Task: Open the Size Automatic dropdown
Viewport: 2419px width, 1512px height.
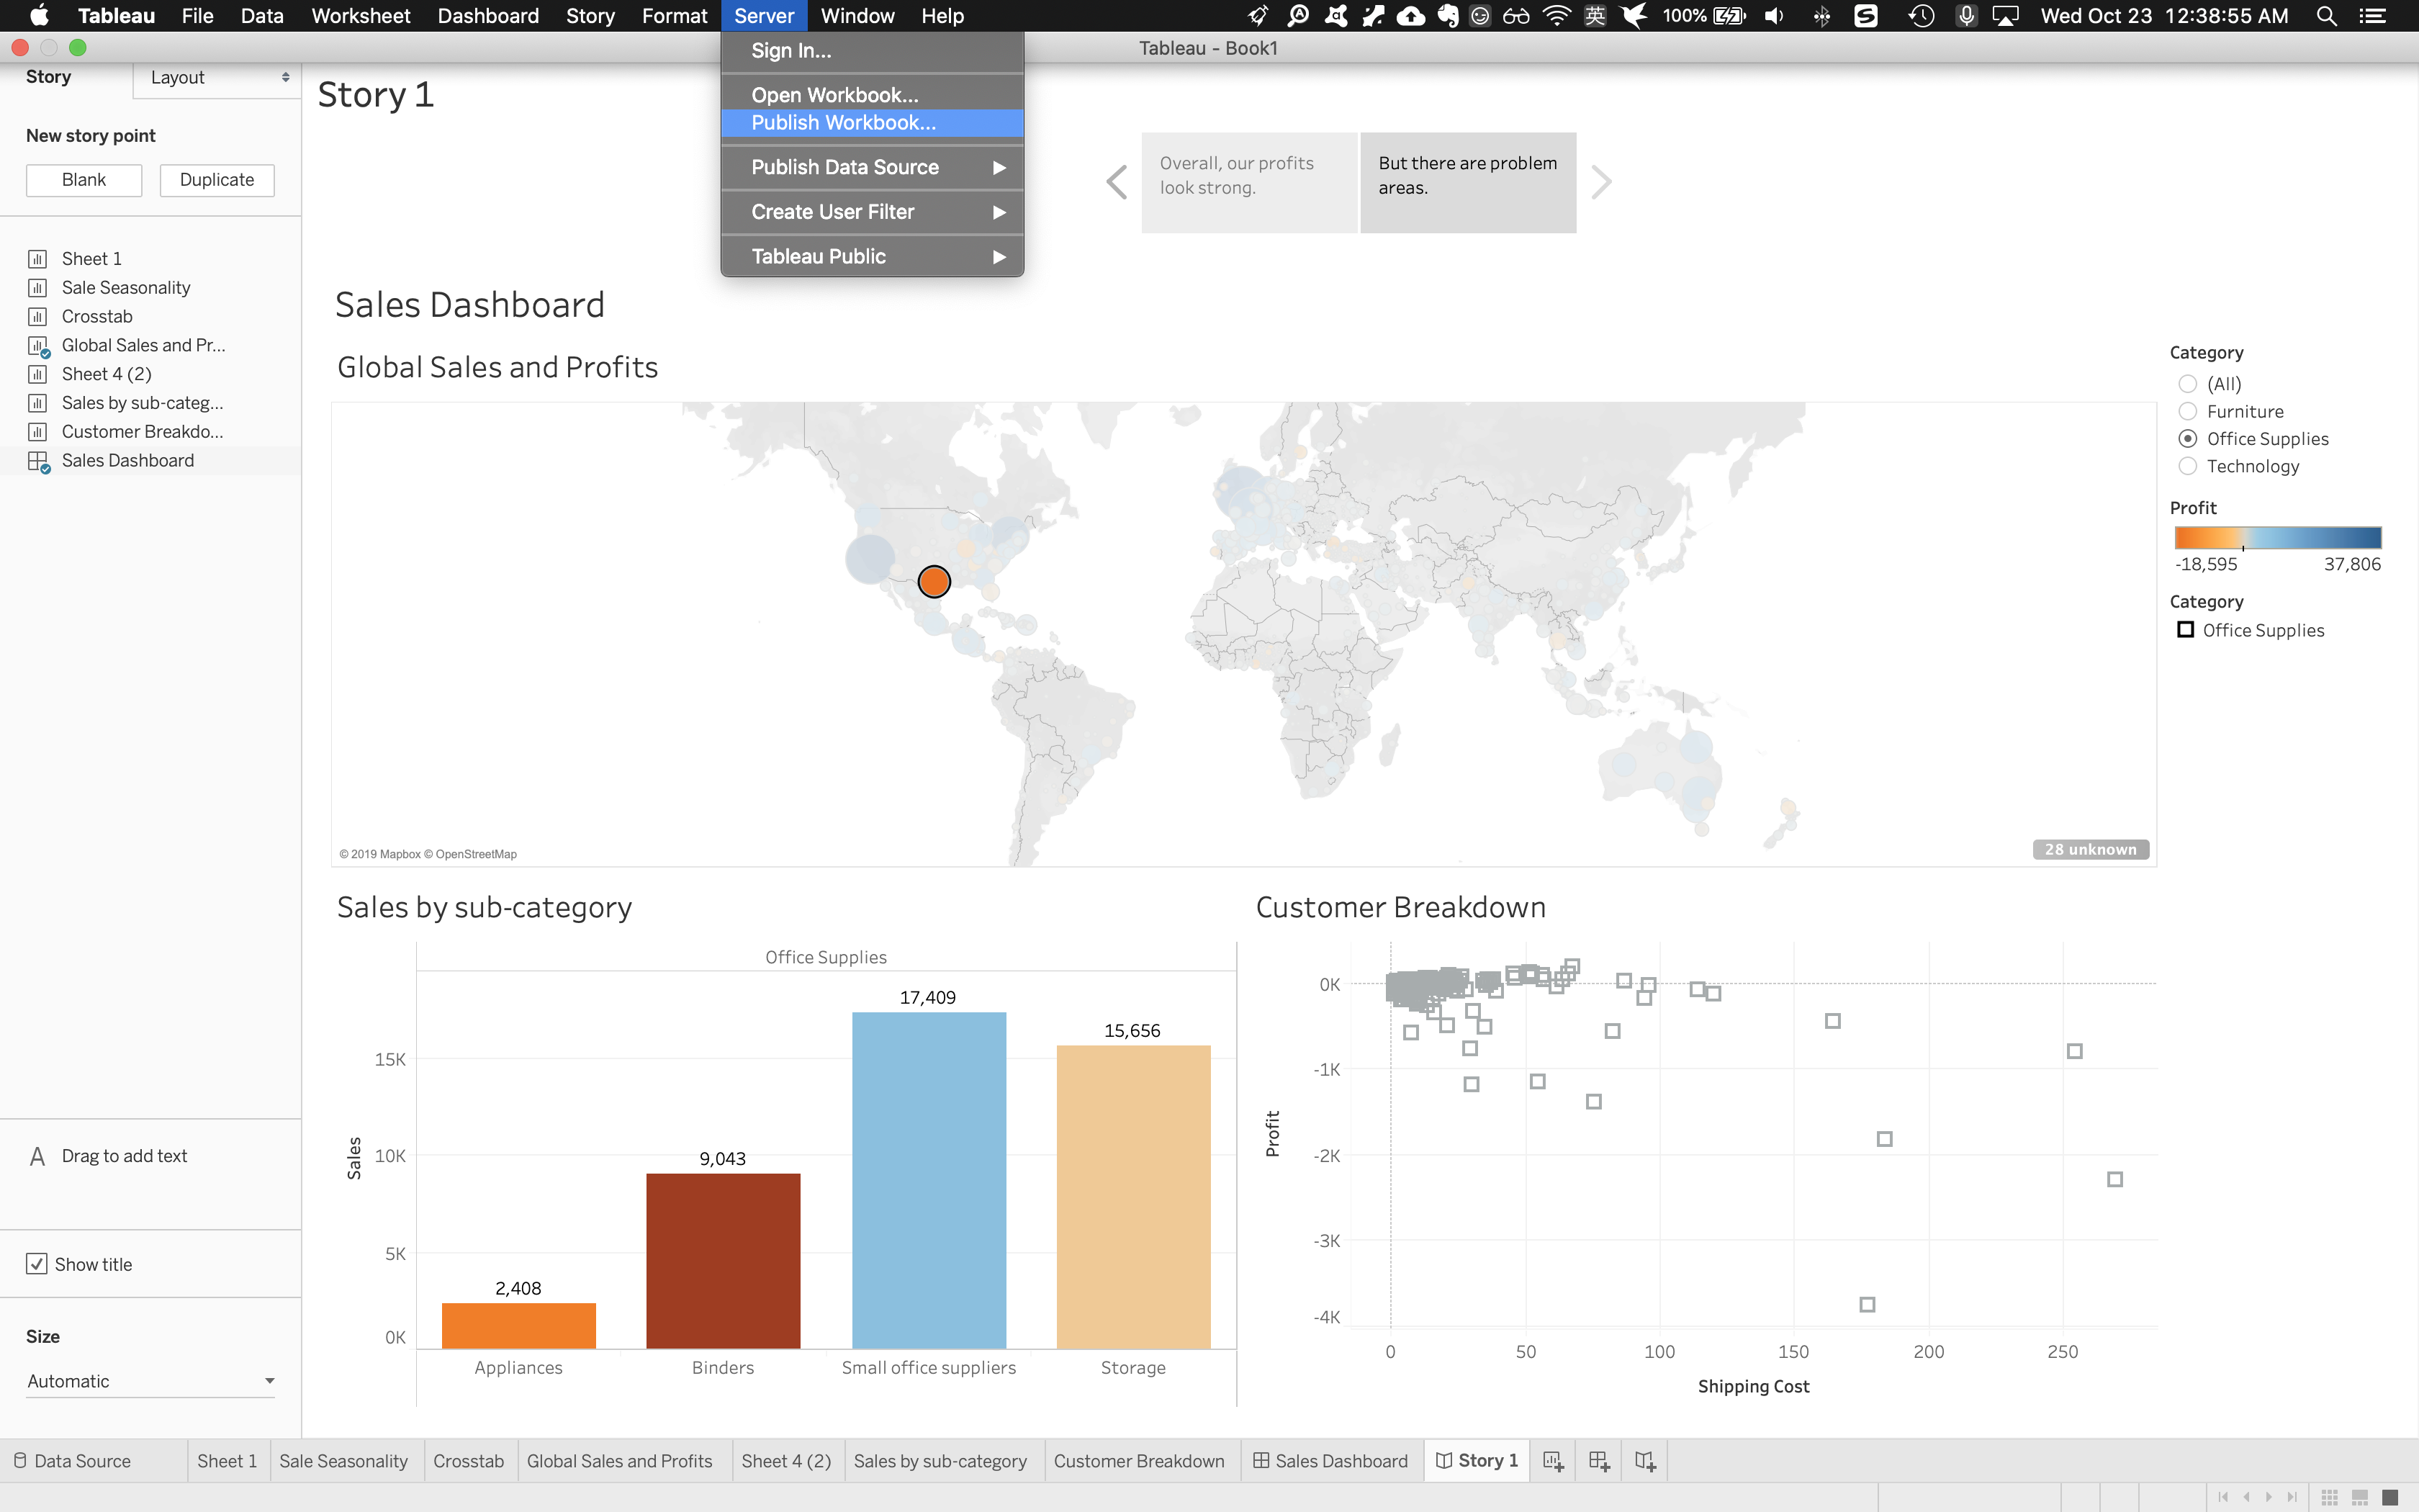Action: click(150, 1381)
